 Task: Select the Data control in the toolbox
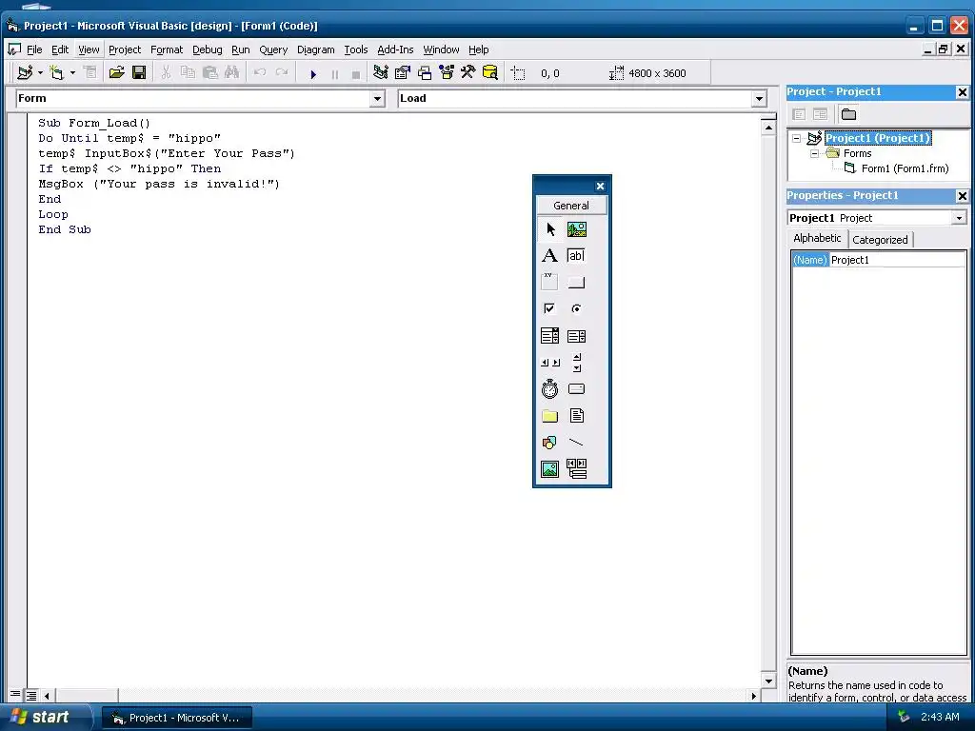click(x=576, y=468)
